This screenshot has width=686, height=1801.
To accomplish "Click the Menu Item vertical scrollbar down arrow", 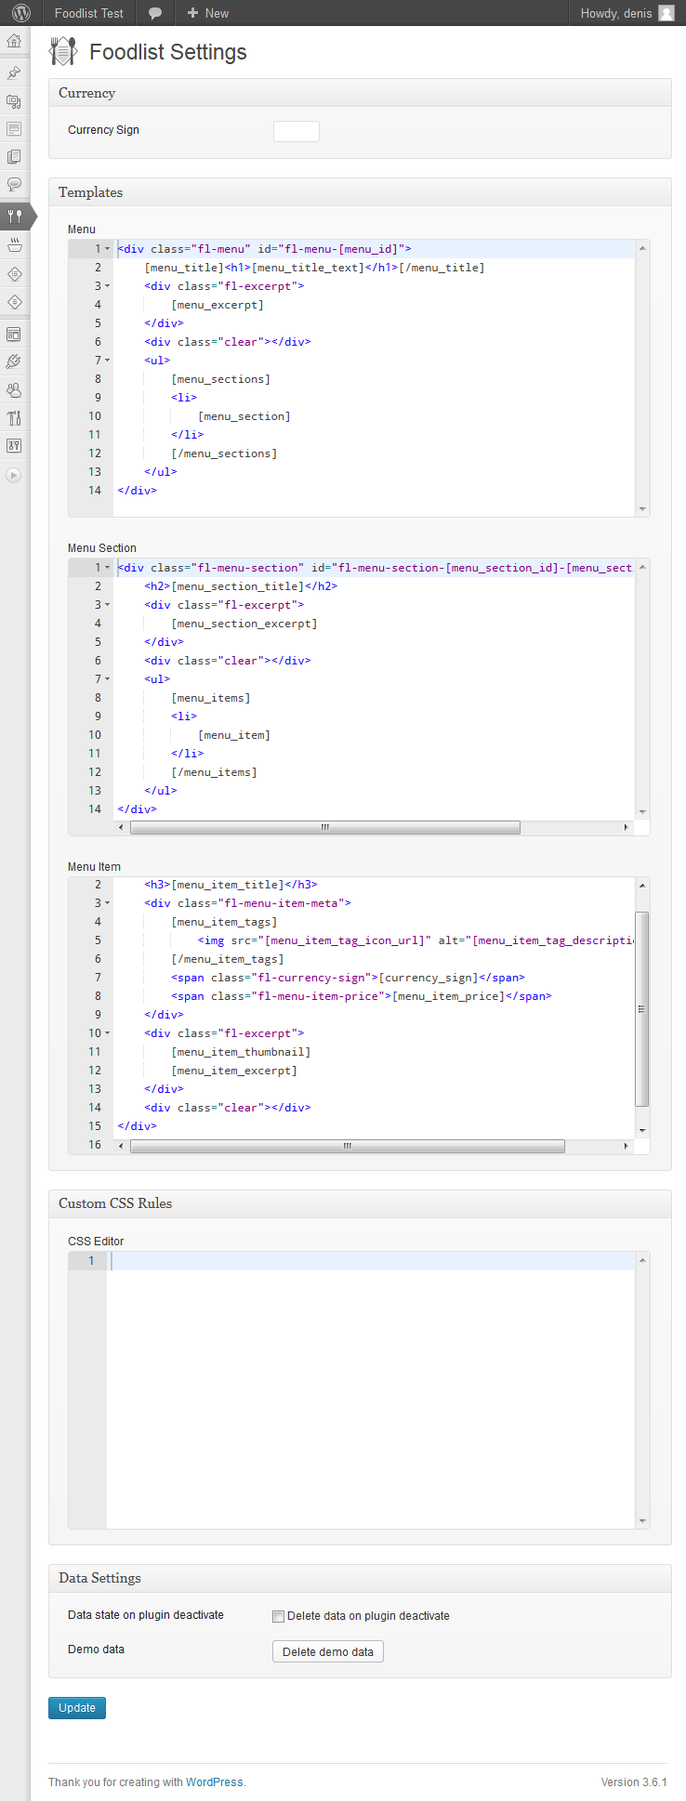I will 642,1131.
